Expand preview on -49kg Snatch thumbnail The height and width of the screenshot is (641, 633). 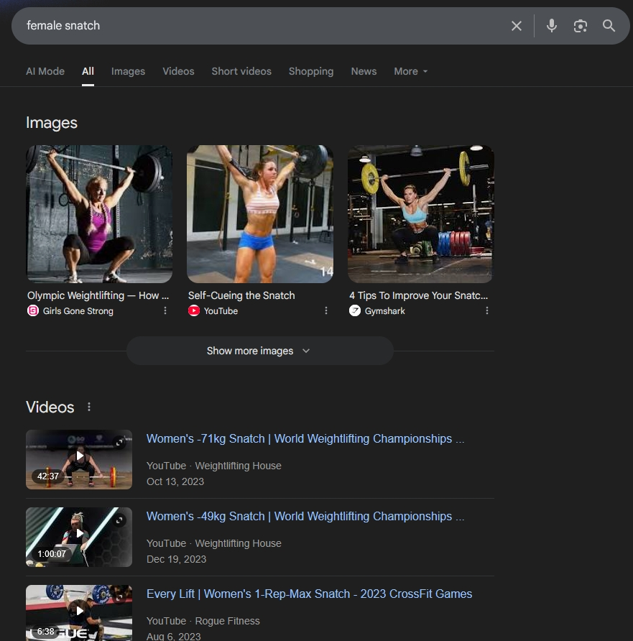point(119,520)
